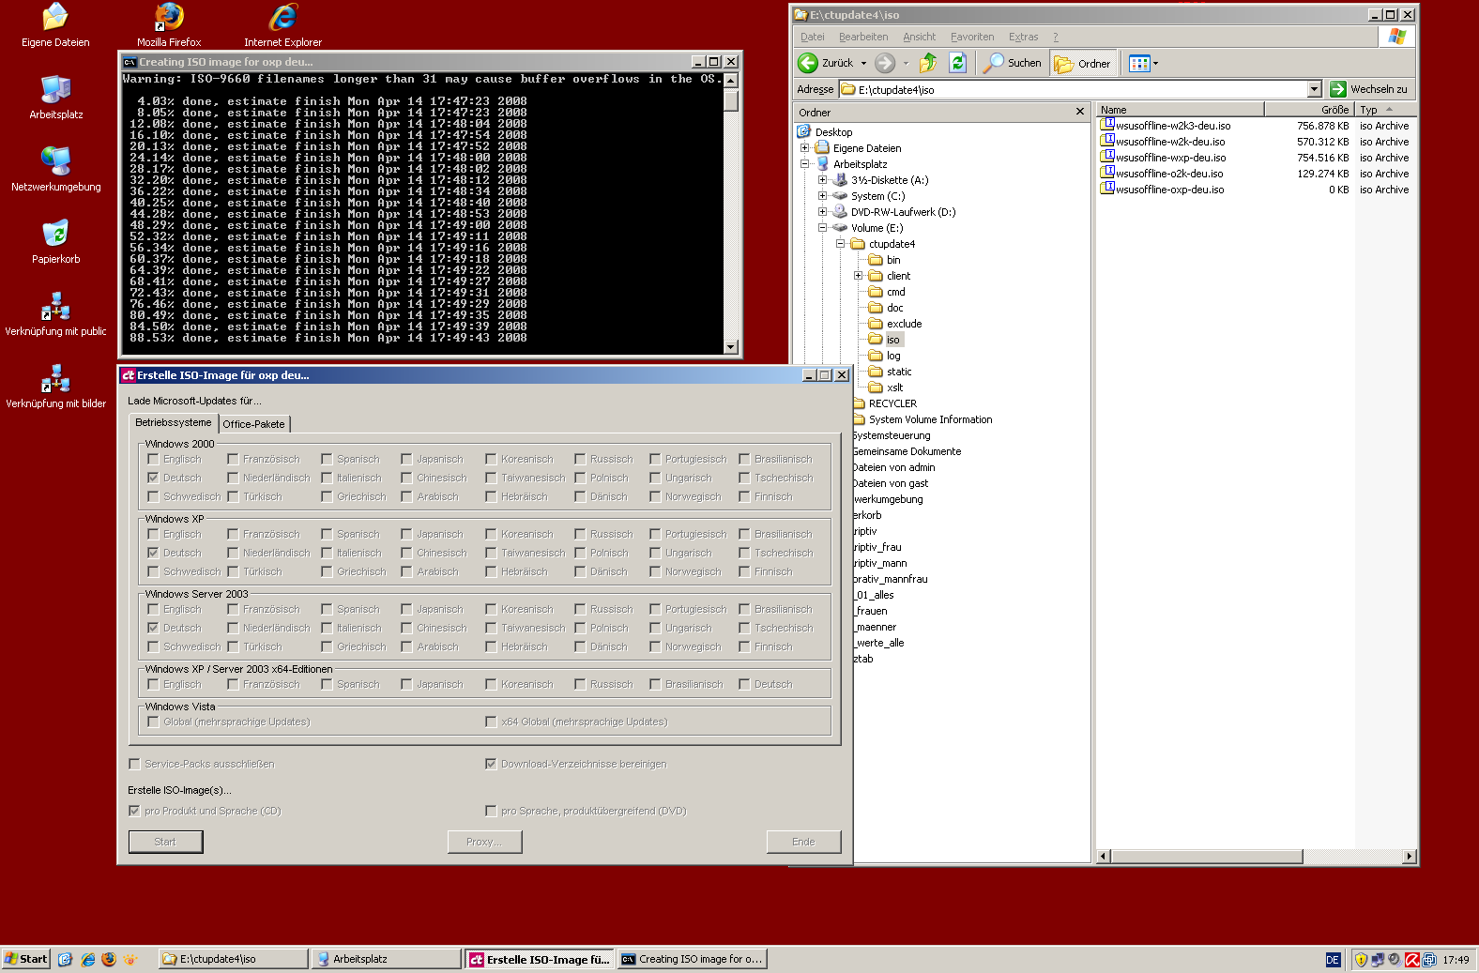Click the DE language indicator in tray

coord(1333,960)
